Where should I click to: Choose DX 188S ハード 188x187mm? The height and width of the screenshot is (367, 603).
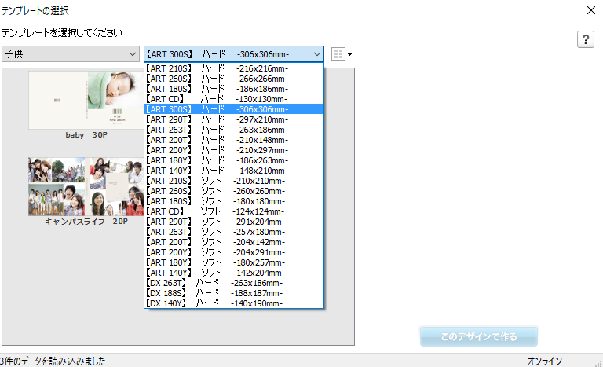pyautogui.click(x=234, y=292)
